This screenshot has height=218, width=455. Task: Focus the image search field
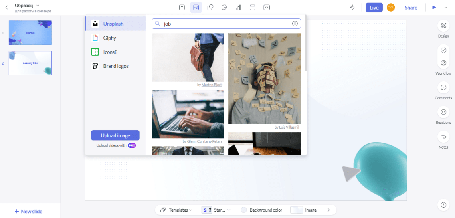226,24
